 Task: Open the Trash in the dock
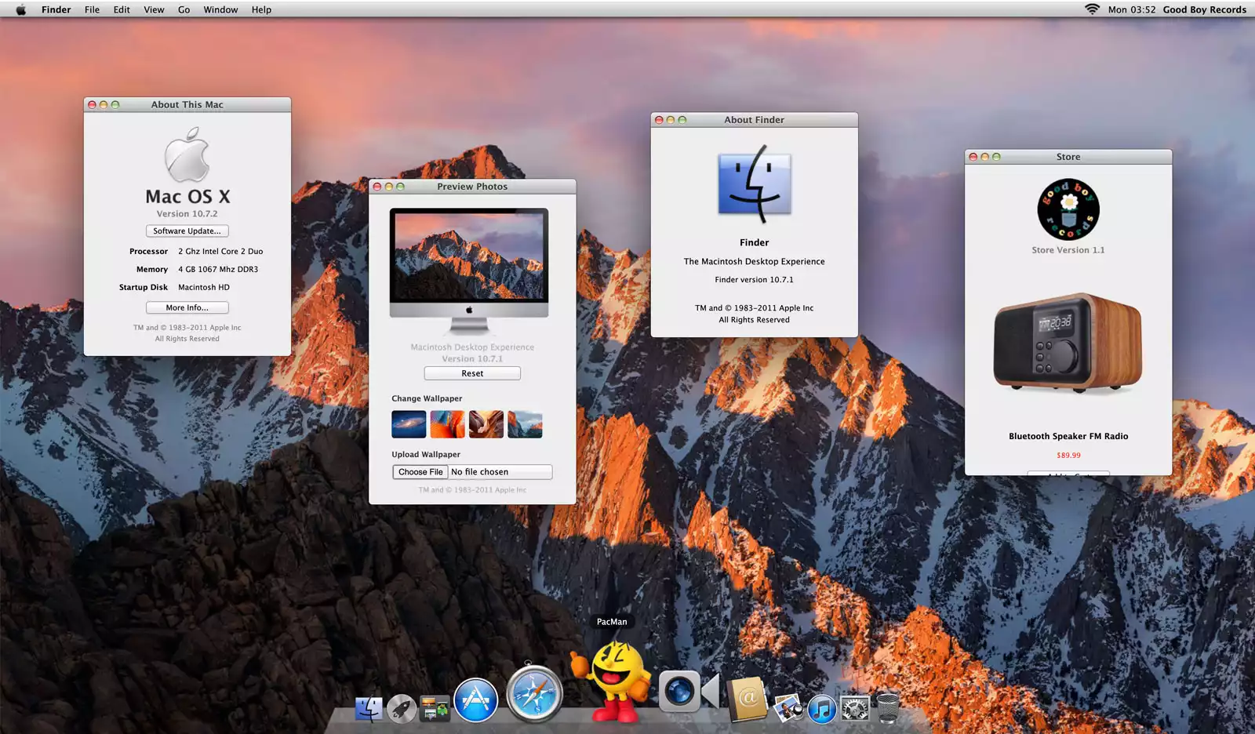(x=888, y=707)
